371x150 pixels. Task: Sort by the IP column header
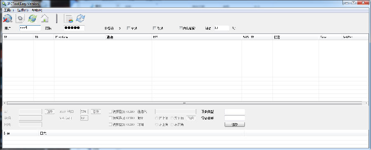(x=18, y=37)
